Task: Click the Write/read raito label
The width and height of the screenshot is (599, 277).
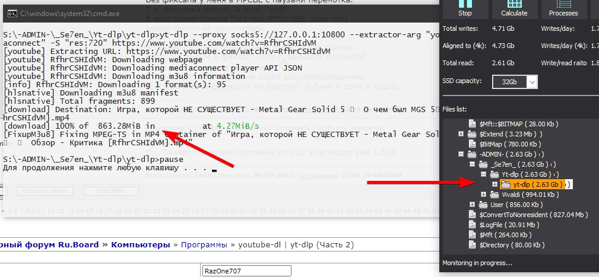Action: coord(564,63)
